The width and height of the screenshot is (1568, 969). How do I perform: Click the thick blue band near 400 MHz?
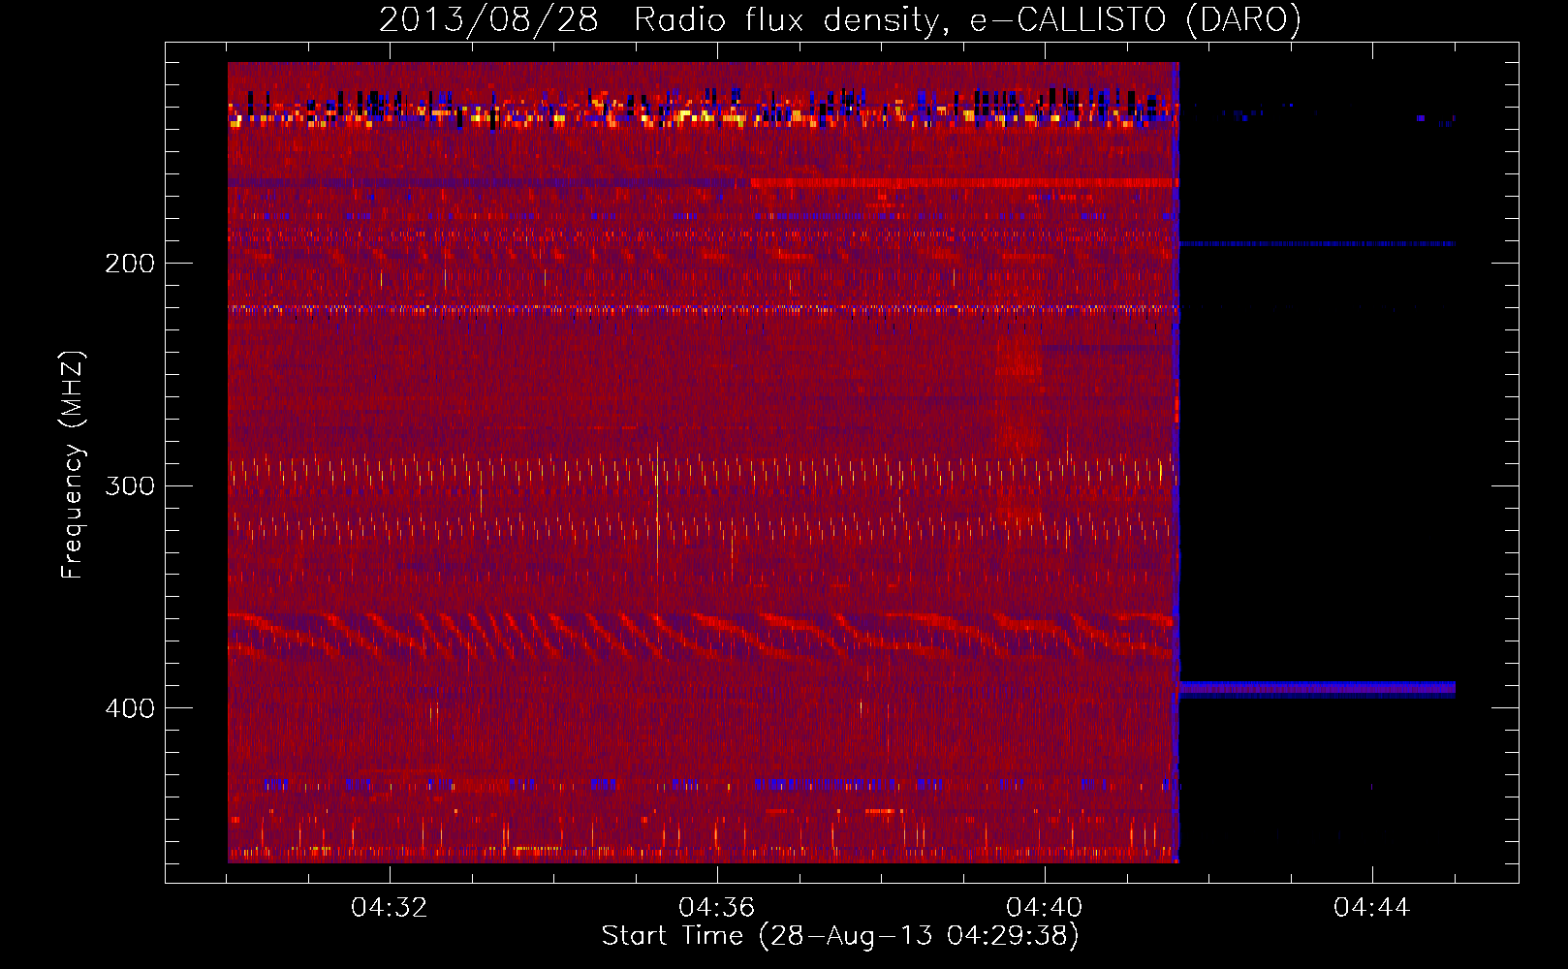coord(1317,689)
